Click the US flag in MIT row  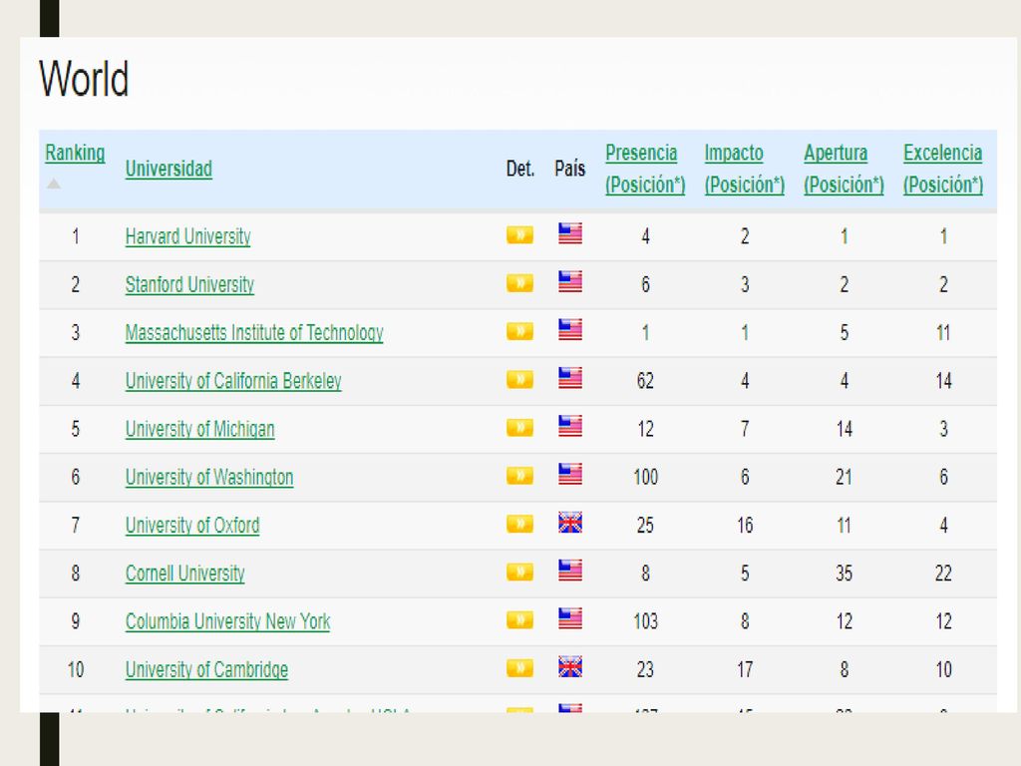pyautogui.click(x=569, y=329)
